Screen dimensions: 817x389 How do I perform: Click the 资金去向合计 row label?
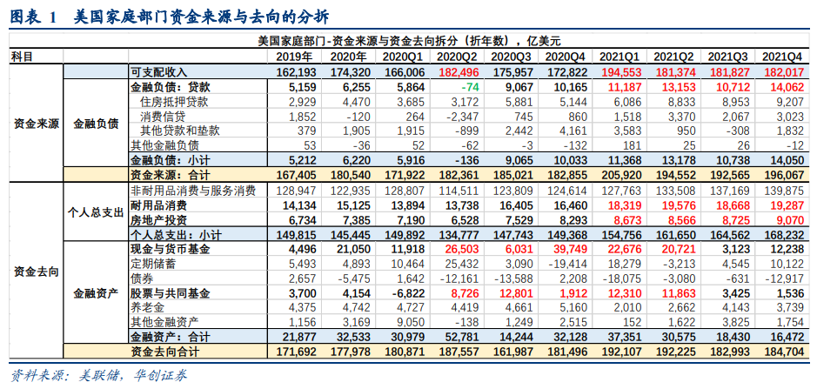point(164,352)
